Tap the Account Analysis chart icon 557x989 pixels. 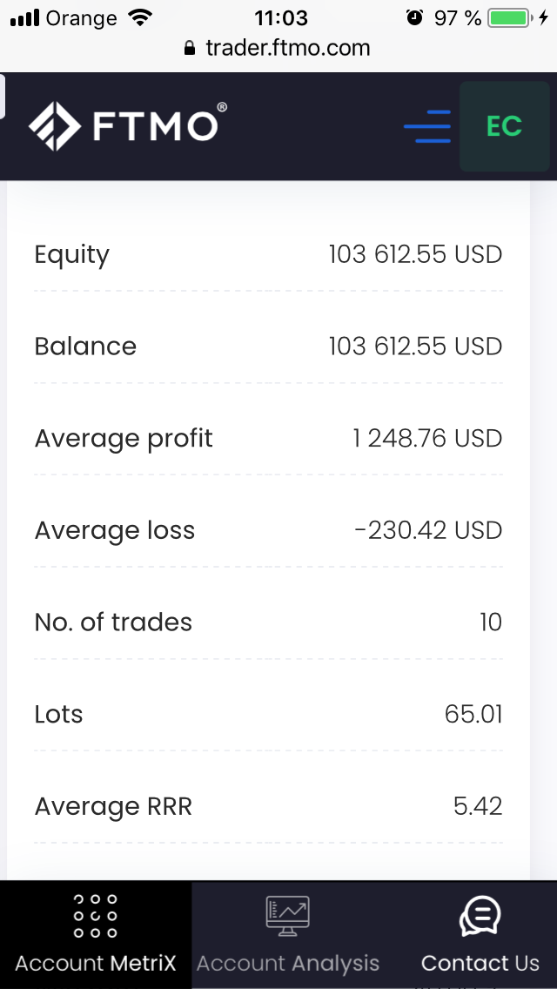(x=287, y=916)
